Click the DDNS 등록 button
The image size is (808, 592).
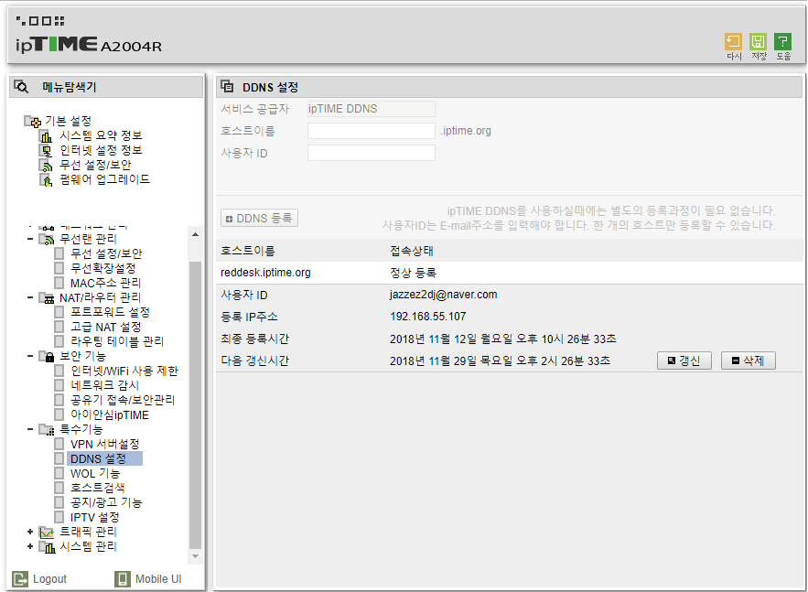point(259,219)
